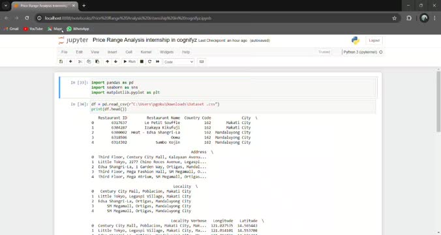Paste cells below with the paste icon

point(97,61)
